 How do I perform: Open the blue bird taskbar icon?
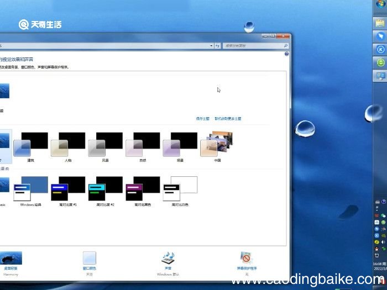pos(380,36)
